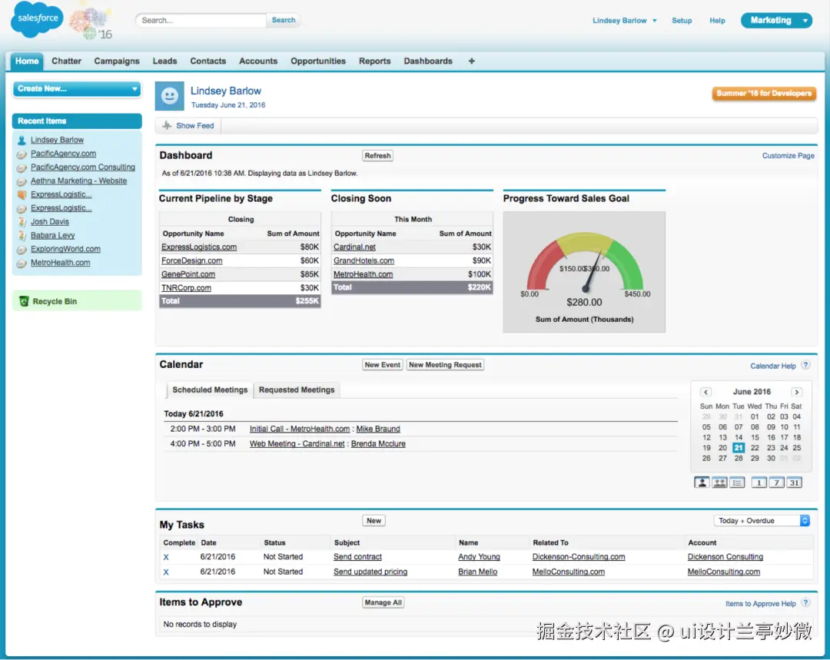Click the dashboard Refresh button
The width and height of the screenshot is (830, 660).
[x=377, y=156]
